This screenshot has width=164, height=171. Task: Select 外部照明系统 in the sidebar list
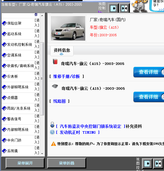click(18, 87)
